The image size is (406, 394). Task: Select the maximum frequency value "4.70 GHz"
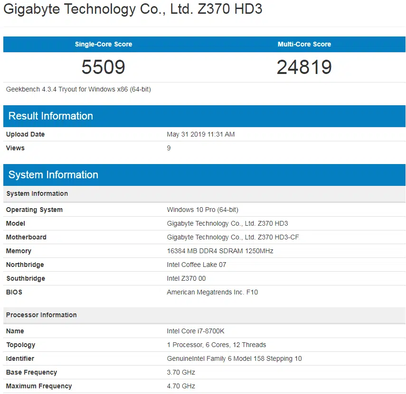pos(181,386)
